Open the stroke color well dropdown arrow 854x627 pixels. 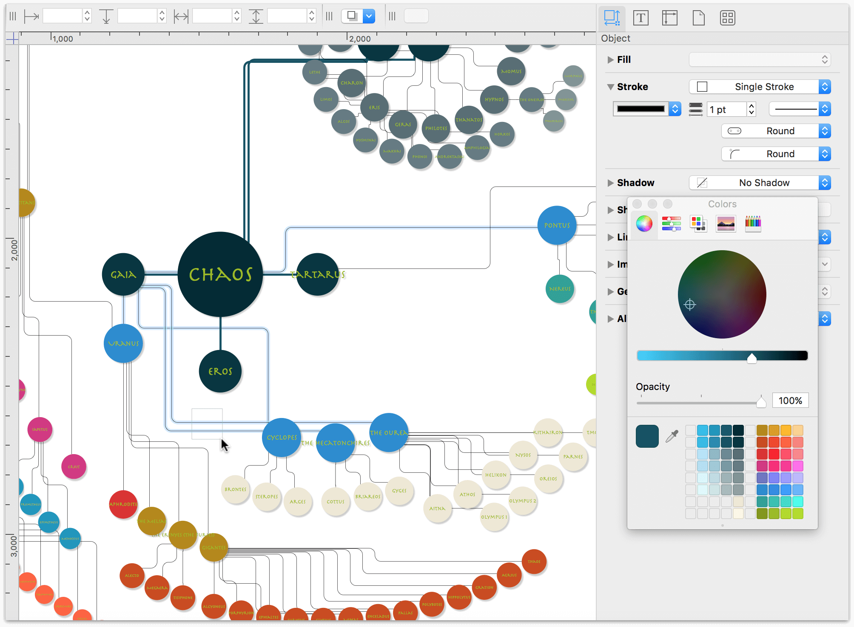[x=675, y=109]
